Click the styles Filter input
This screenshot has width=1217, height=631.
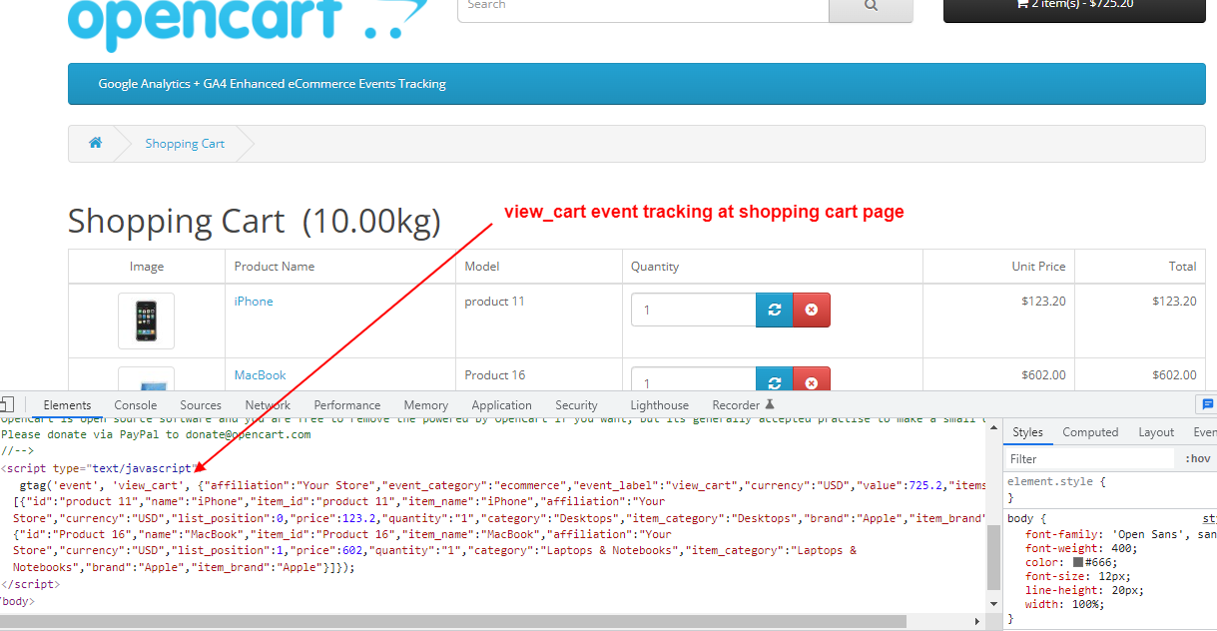[1090, 459]
